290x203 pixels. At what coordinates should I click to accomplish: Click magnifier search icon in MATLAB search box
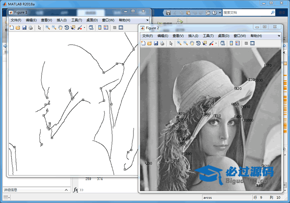(x=273, y=13)
